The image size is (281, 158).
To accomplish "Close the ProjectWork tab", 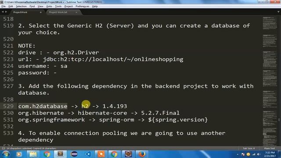I will pos(41,12).
